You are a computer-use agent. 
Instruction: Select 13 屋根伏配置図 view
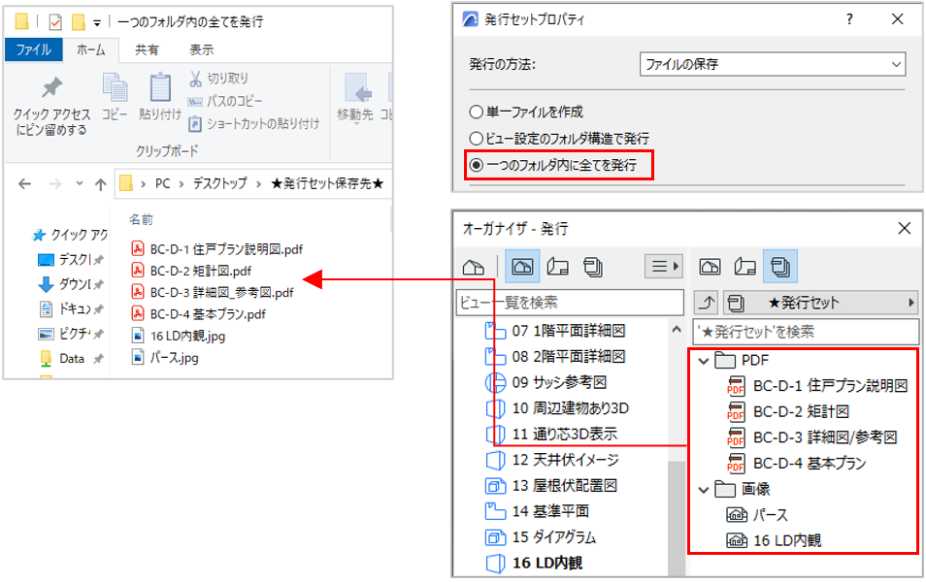pyautogui.click(x=551, y=486)
